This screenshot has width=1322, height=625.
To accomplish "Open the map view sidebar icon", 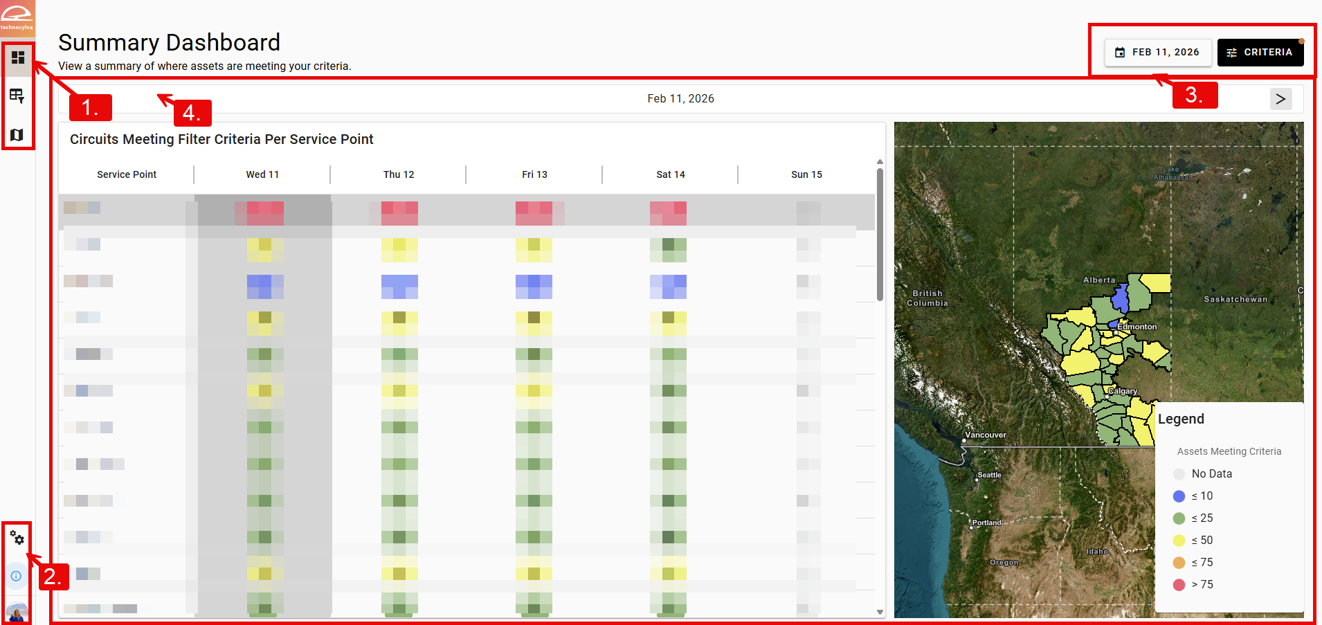I will (x=17, y=134).
